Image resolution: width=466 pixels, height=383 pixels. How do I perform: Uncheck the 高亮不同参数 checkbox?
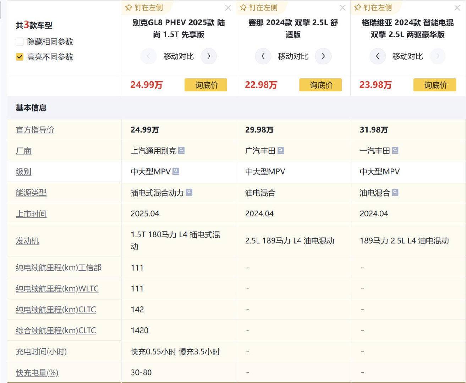pyautogui.click(x=20, y=57)
